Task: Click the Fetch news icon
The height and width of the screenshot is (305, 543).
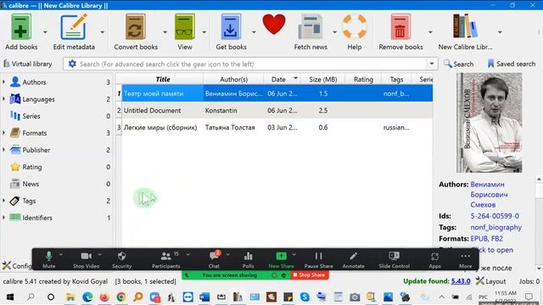Action: (311, 27)
